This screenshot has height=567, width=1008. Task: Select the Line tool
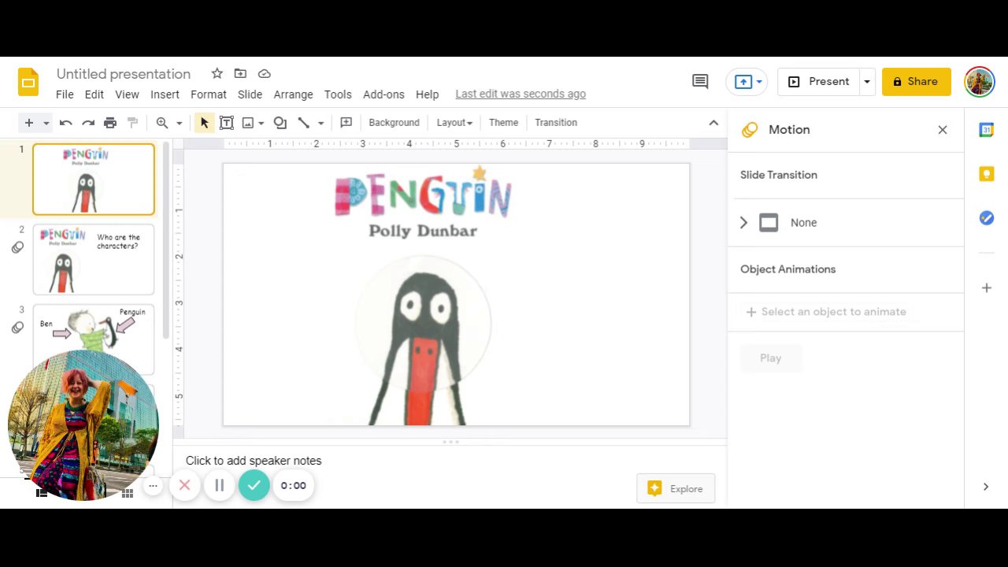coord(303,123)
